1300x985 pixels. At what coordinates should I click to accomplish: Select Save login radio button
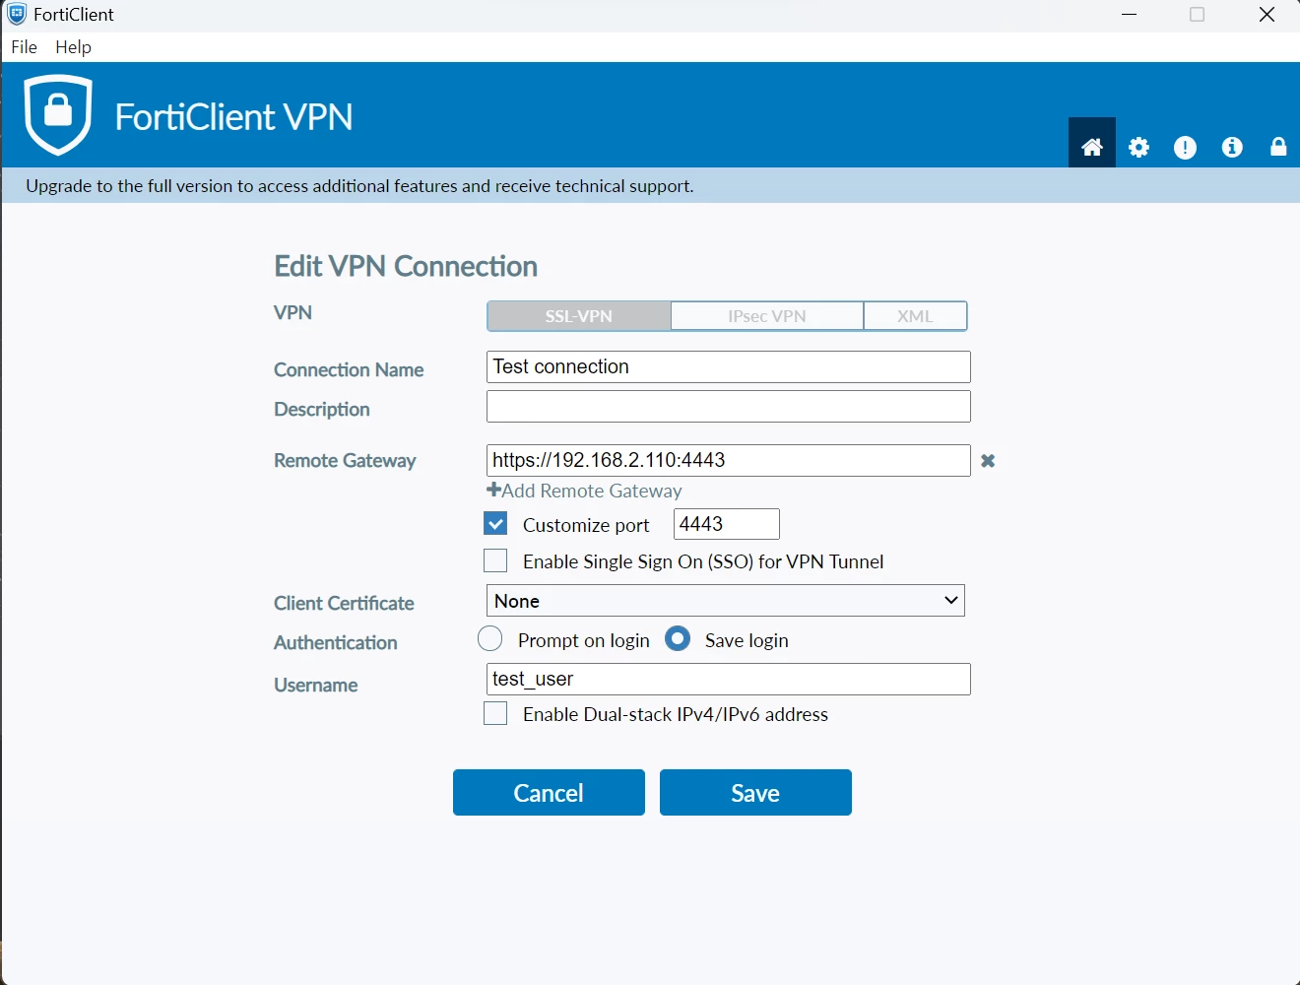(x=678, y=639)
